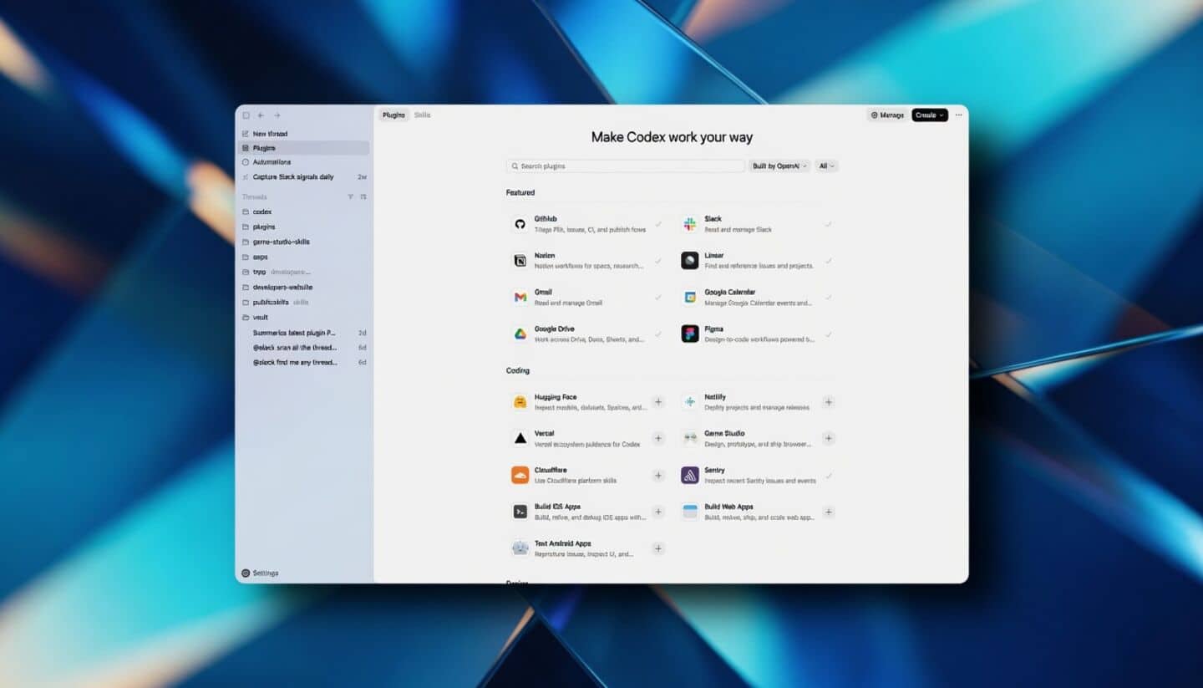Open the All filter dropdown

point(826,166)
